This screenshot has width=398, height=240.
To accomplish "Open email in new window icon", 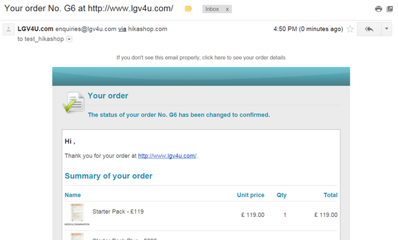I will 389,9.
